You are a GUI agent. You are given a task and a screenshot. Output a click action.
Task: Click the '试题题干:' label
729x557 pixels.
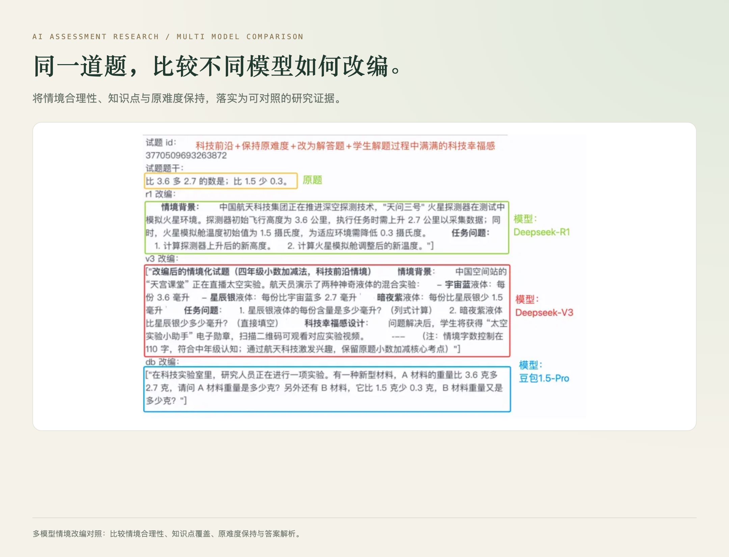tap(164, 168)
